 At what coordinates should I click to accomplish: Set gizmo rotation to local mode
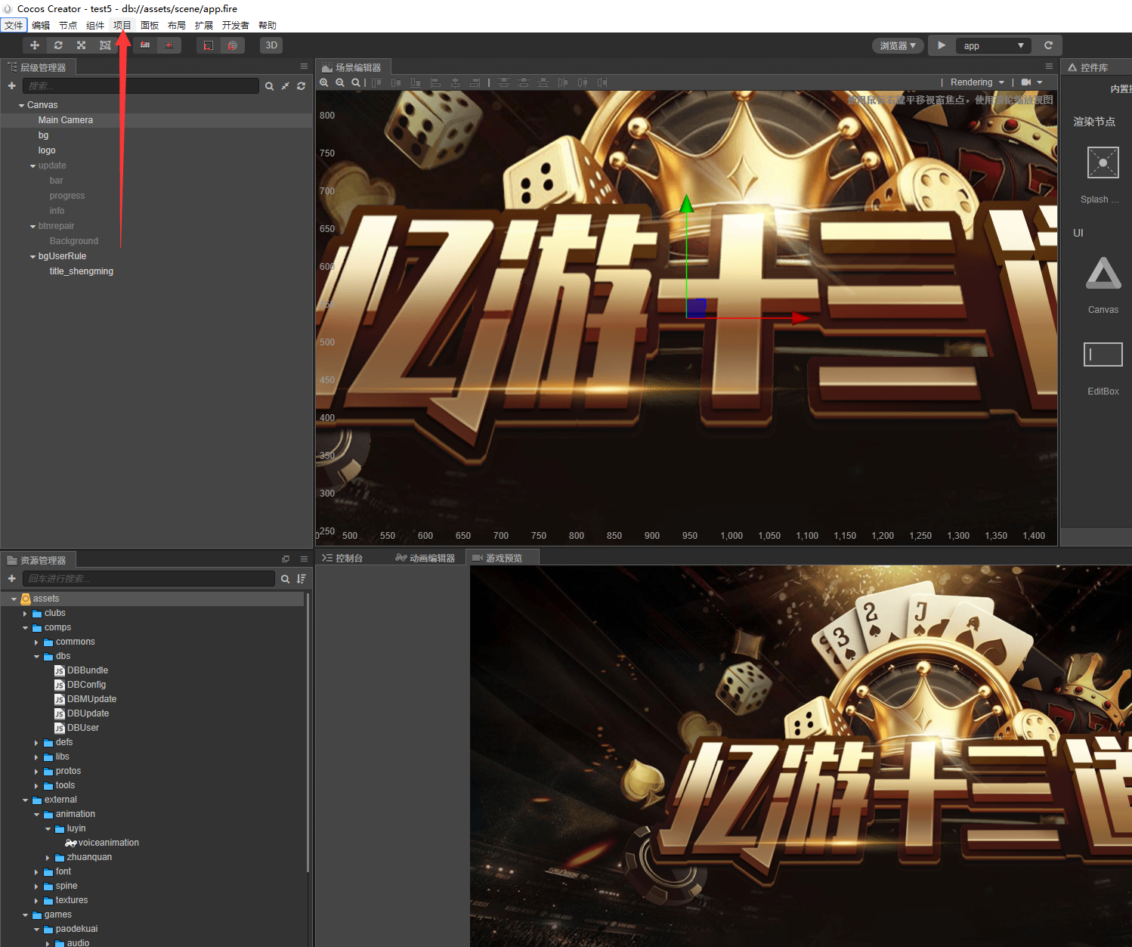coord(209,45)
